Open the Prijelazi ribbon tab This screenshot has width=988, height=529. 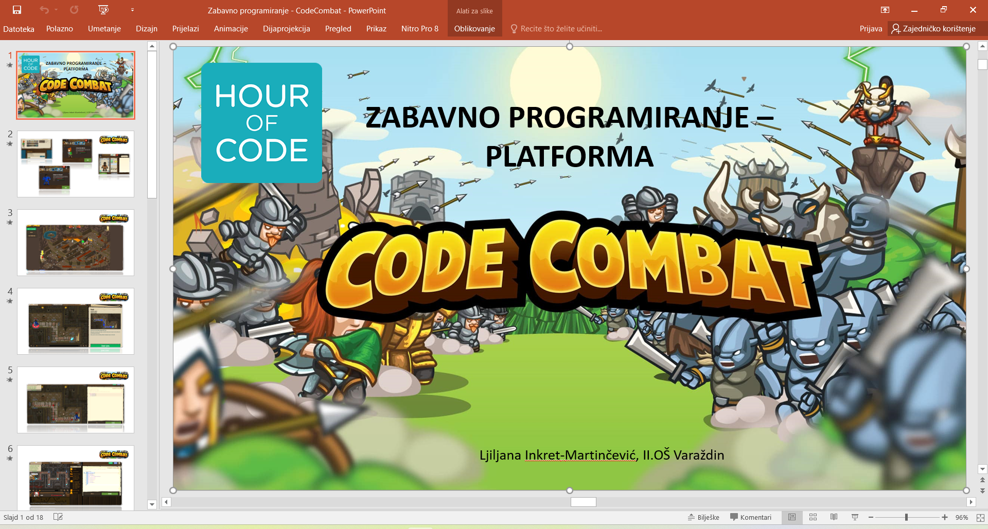point(186,29)
